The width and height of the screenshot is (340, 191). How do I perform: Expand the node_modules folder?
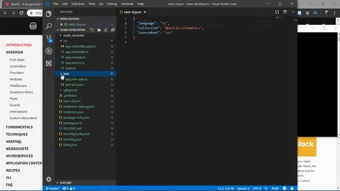pyautogui.click(x=61, y=36)
